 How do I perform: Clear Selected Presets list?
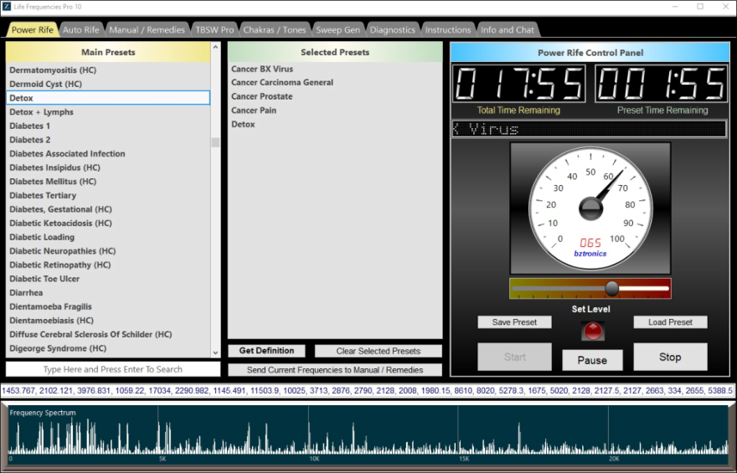[378, 351]
